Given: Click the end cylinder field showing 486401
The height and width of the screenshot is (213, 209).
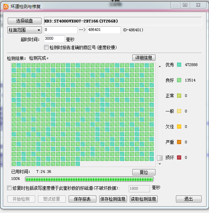Looking at the screenshot, I should coord(104,30).
